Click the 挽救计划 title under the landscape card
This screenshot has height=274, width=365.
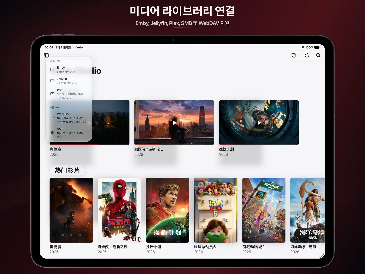pos(227,149)
